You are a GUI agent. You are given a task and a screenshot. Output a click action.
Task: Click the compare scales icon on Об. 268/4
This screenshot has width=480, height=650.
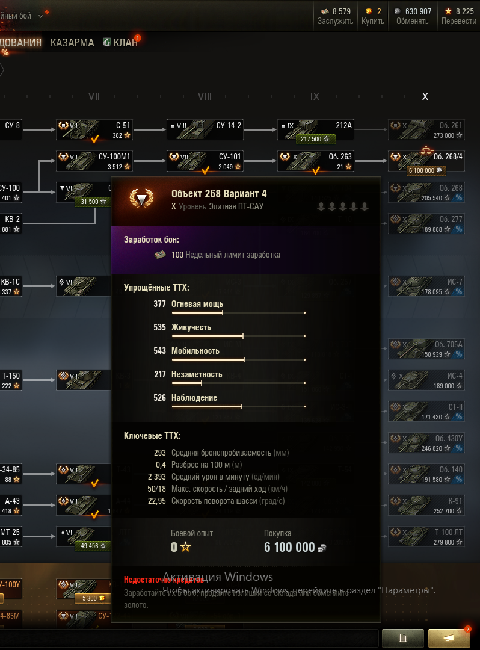click(427, 150)
